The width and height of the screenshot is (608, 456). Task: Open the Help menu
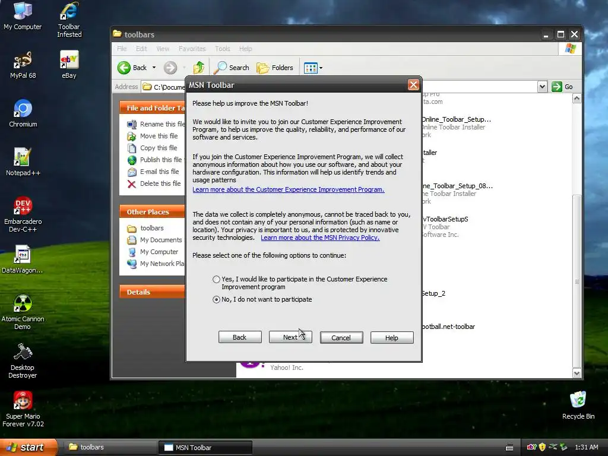coord(245,49)
